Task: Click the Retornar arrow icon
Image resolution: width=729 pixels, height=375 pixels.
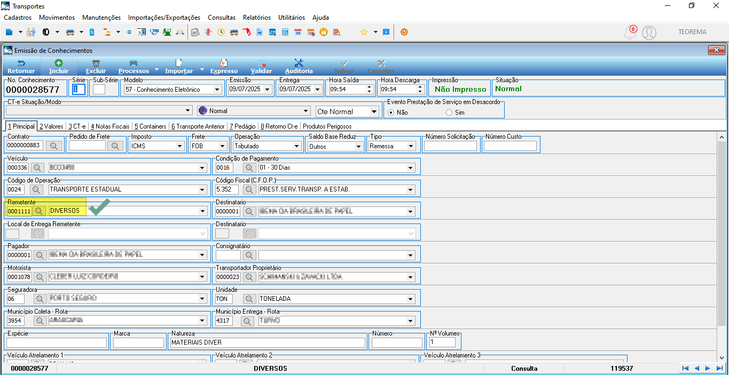Action: pos(21,63)
